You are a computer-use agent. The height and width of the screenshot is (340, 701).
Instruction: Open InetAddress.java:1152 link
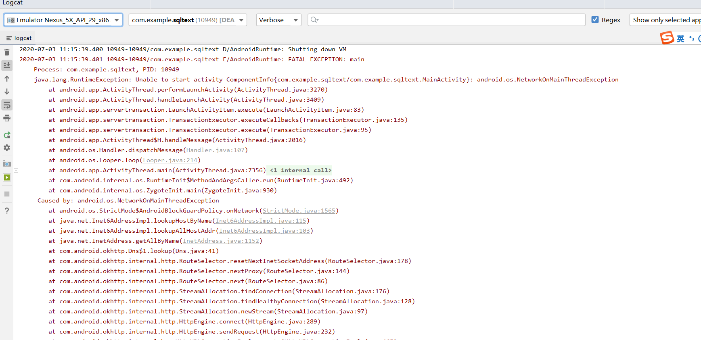(x=221, y=241)
